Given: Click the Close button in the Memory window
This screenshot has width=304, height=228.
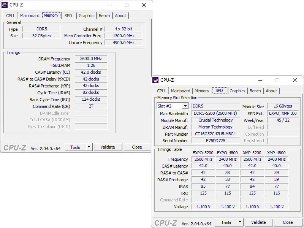Looking at the screenshot, I should point(137,147).
